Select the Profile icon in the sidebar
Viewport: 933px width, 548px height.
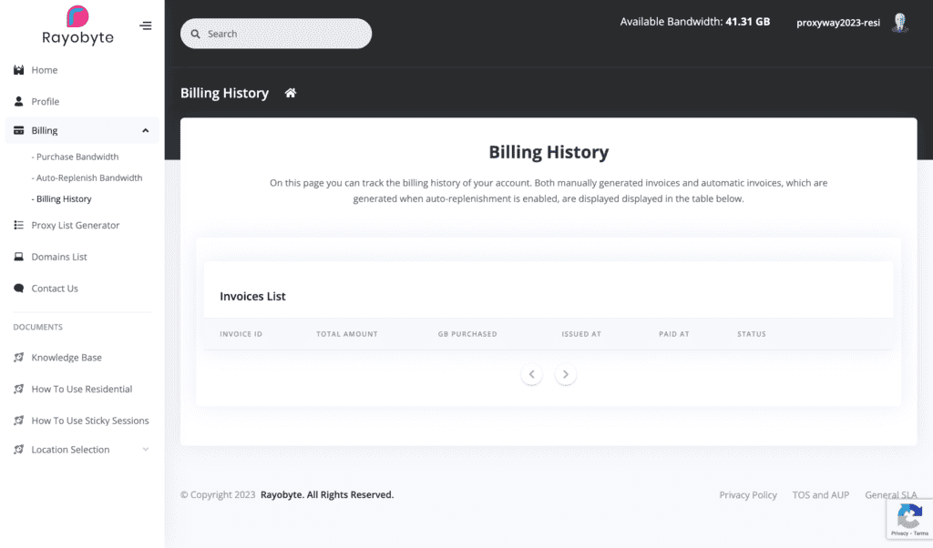18,101
